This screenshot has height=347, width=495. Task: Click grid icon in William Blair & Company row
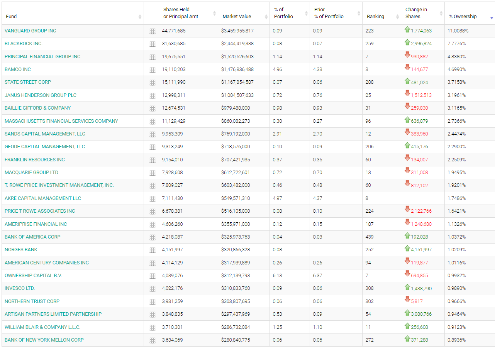coord(153,328)
